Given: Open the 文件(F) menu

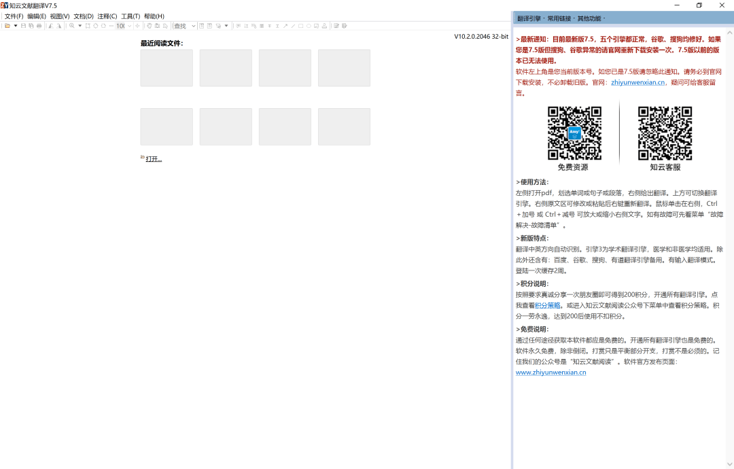Looking at the screenshot, I should [x=14, y=16].
